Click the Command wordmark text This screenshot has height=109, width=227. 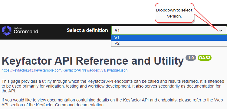tap(26, 31)
